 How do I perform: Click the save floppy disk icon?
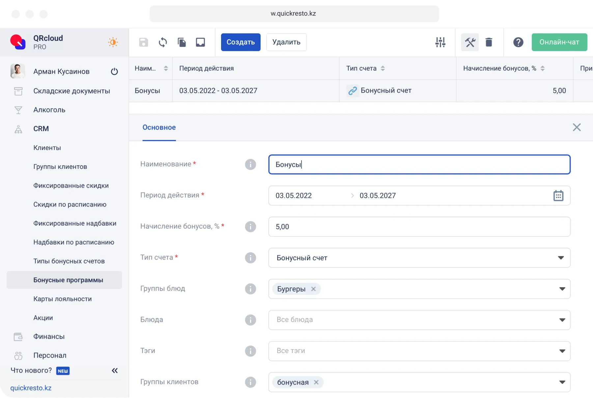[143, 42]
